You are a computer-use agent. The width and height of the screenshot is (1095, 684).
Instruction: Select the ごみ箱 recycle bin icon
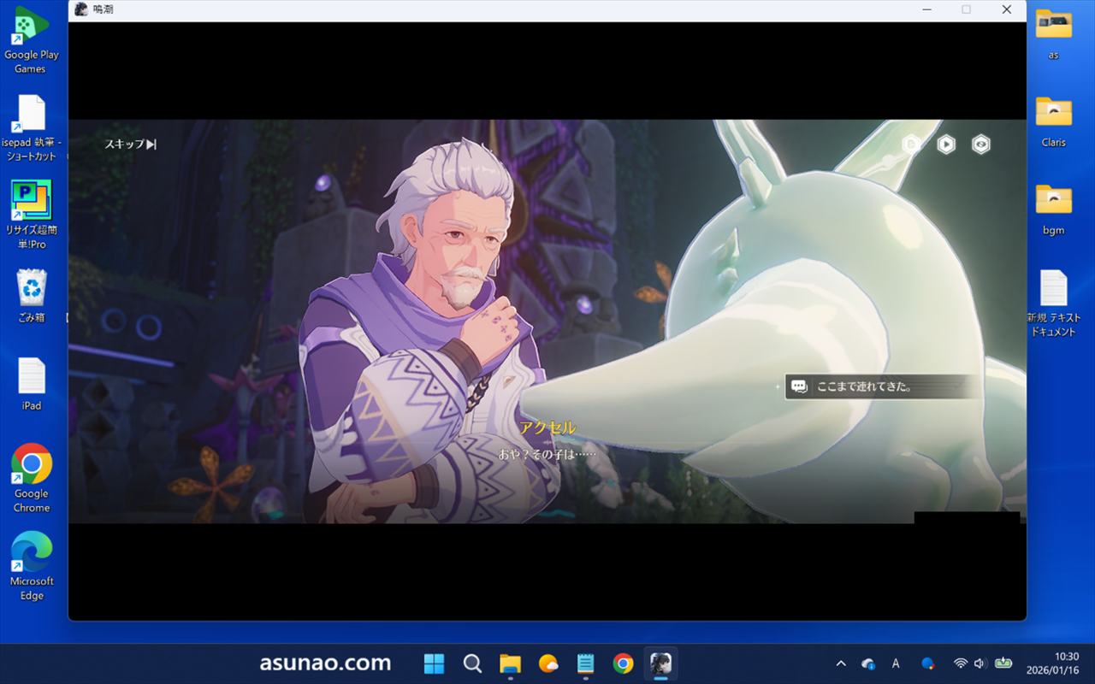(32, 295)
